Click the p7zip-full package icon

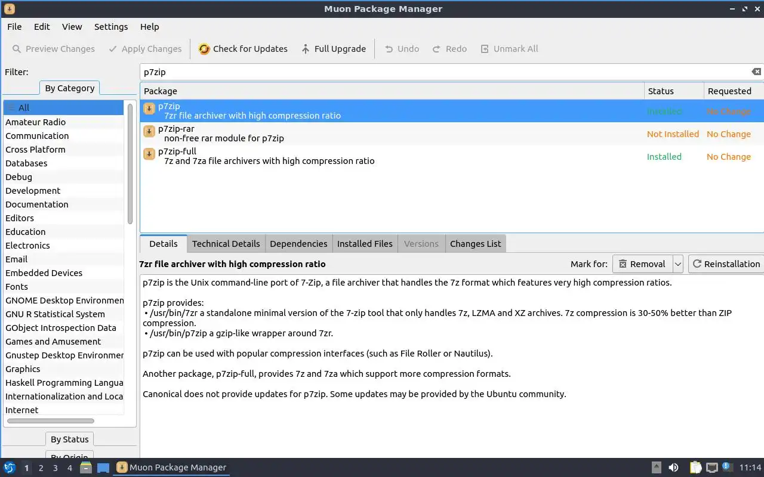(149, 154)
